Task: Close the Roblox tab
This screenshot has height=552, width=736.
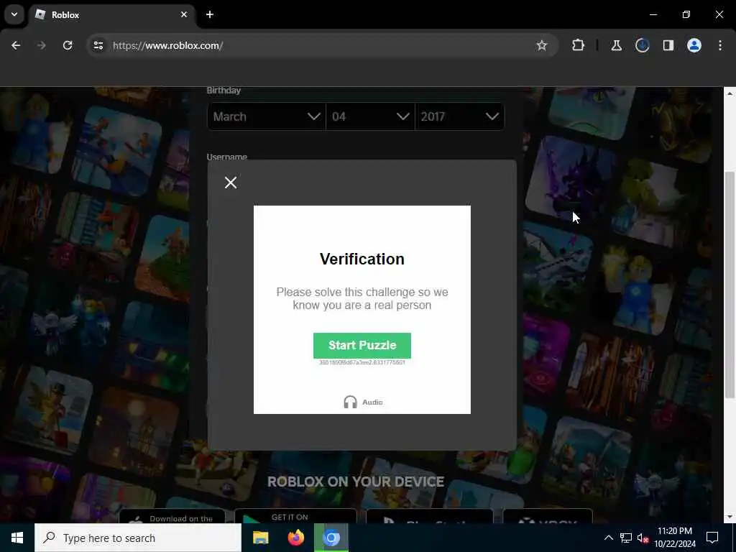Action: 184,14
